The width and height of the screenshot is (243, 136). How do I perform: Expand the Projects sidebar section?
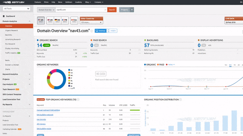tap(29, 79)
